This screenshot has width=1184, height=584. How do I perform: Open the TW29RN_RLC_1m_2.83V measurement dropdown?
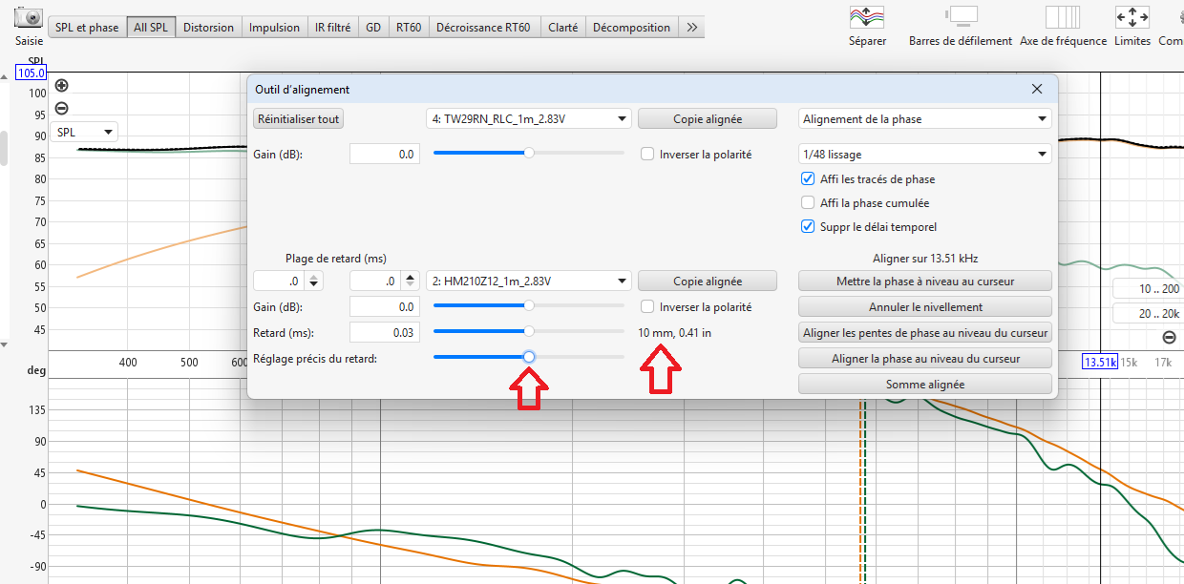(x=528, y=119)
